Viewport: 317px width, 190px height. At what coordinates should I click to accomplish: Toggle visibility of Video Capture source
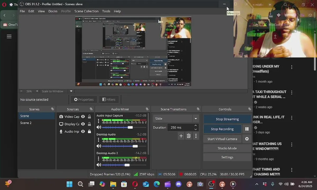pos(83,117)
